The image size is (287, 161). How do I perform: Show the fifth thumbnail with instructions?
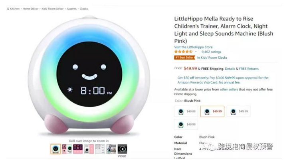[100, 149]
